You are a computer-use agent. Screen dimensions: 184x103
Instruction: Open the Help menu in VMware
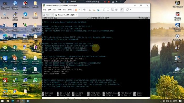pos(70,10)
